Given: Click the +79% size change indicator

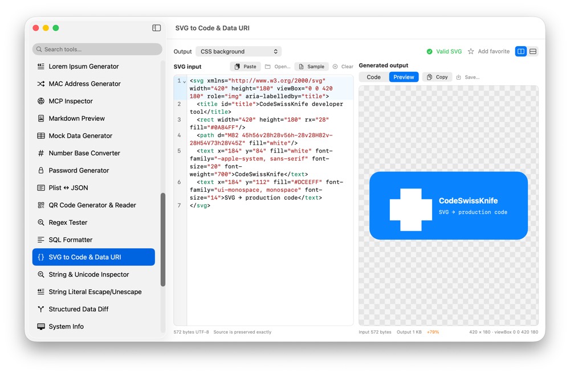Looking at the screenshot, I should [x=433, y=332].
